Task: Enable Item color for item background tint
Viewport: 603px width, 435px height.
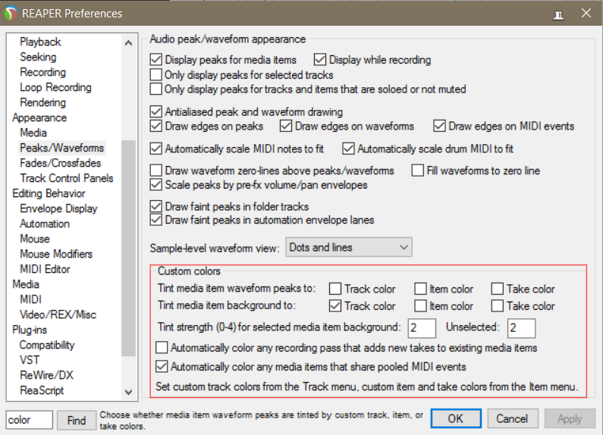Action: [x=420, y=306]
